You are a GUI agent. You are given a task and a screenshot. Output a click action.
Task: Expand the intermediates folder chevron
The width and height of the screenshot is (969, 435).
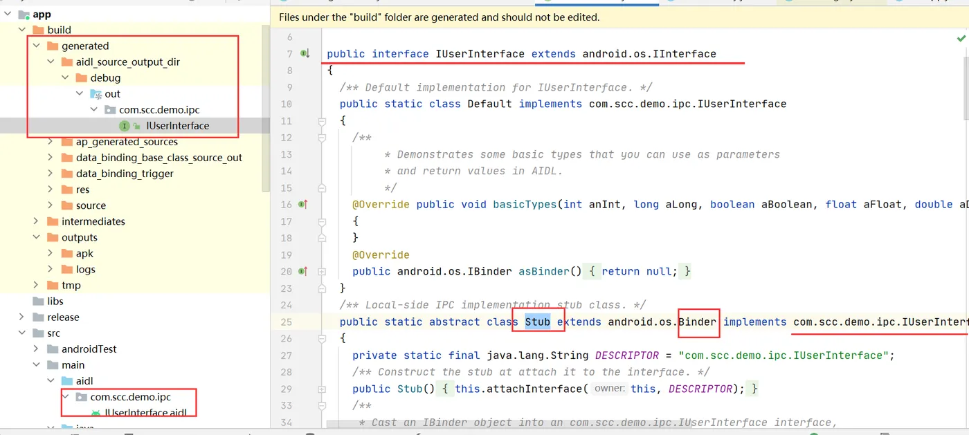36,221
